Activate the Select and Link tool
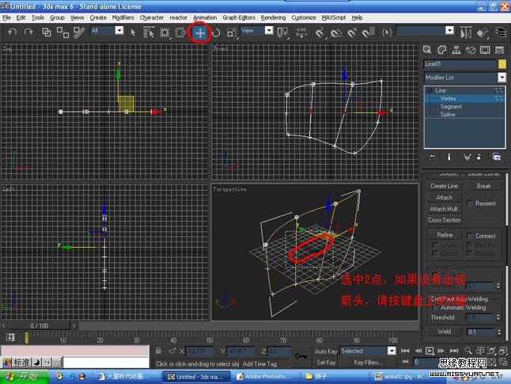Viewport: 511px width, 384px height. 47,32
